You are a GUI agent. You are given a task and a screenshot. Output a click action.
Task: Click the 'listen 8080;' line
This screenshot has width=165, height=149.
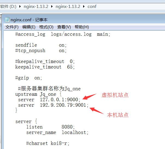pos(50,127)
